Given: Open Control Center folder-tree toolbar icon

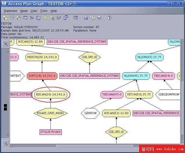Looking at the screenshot, I should 5,18.
